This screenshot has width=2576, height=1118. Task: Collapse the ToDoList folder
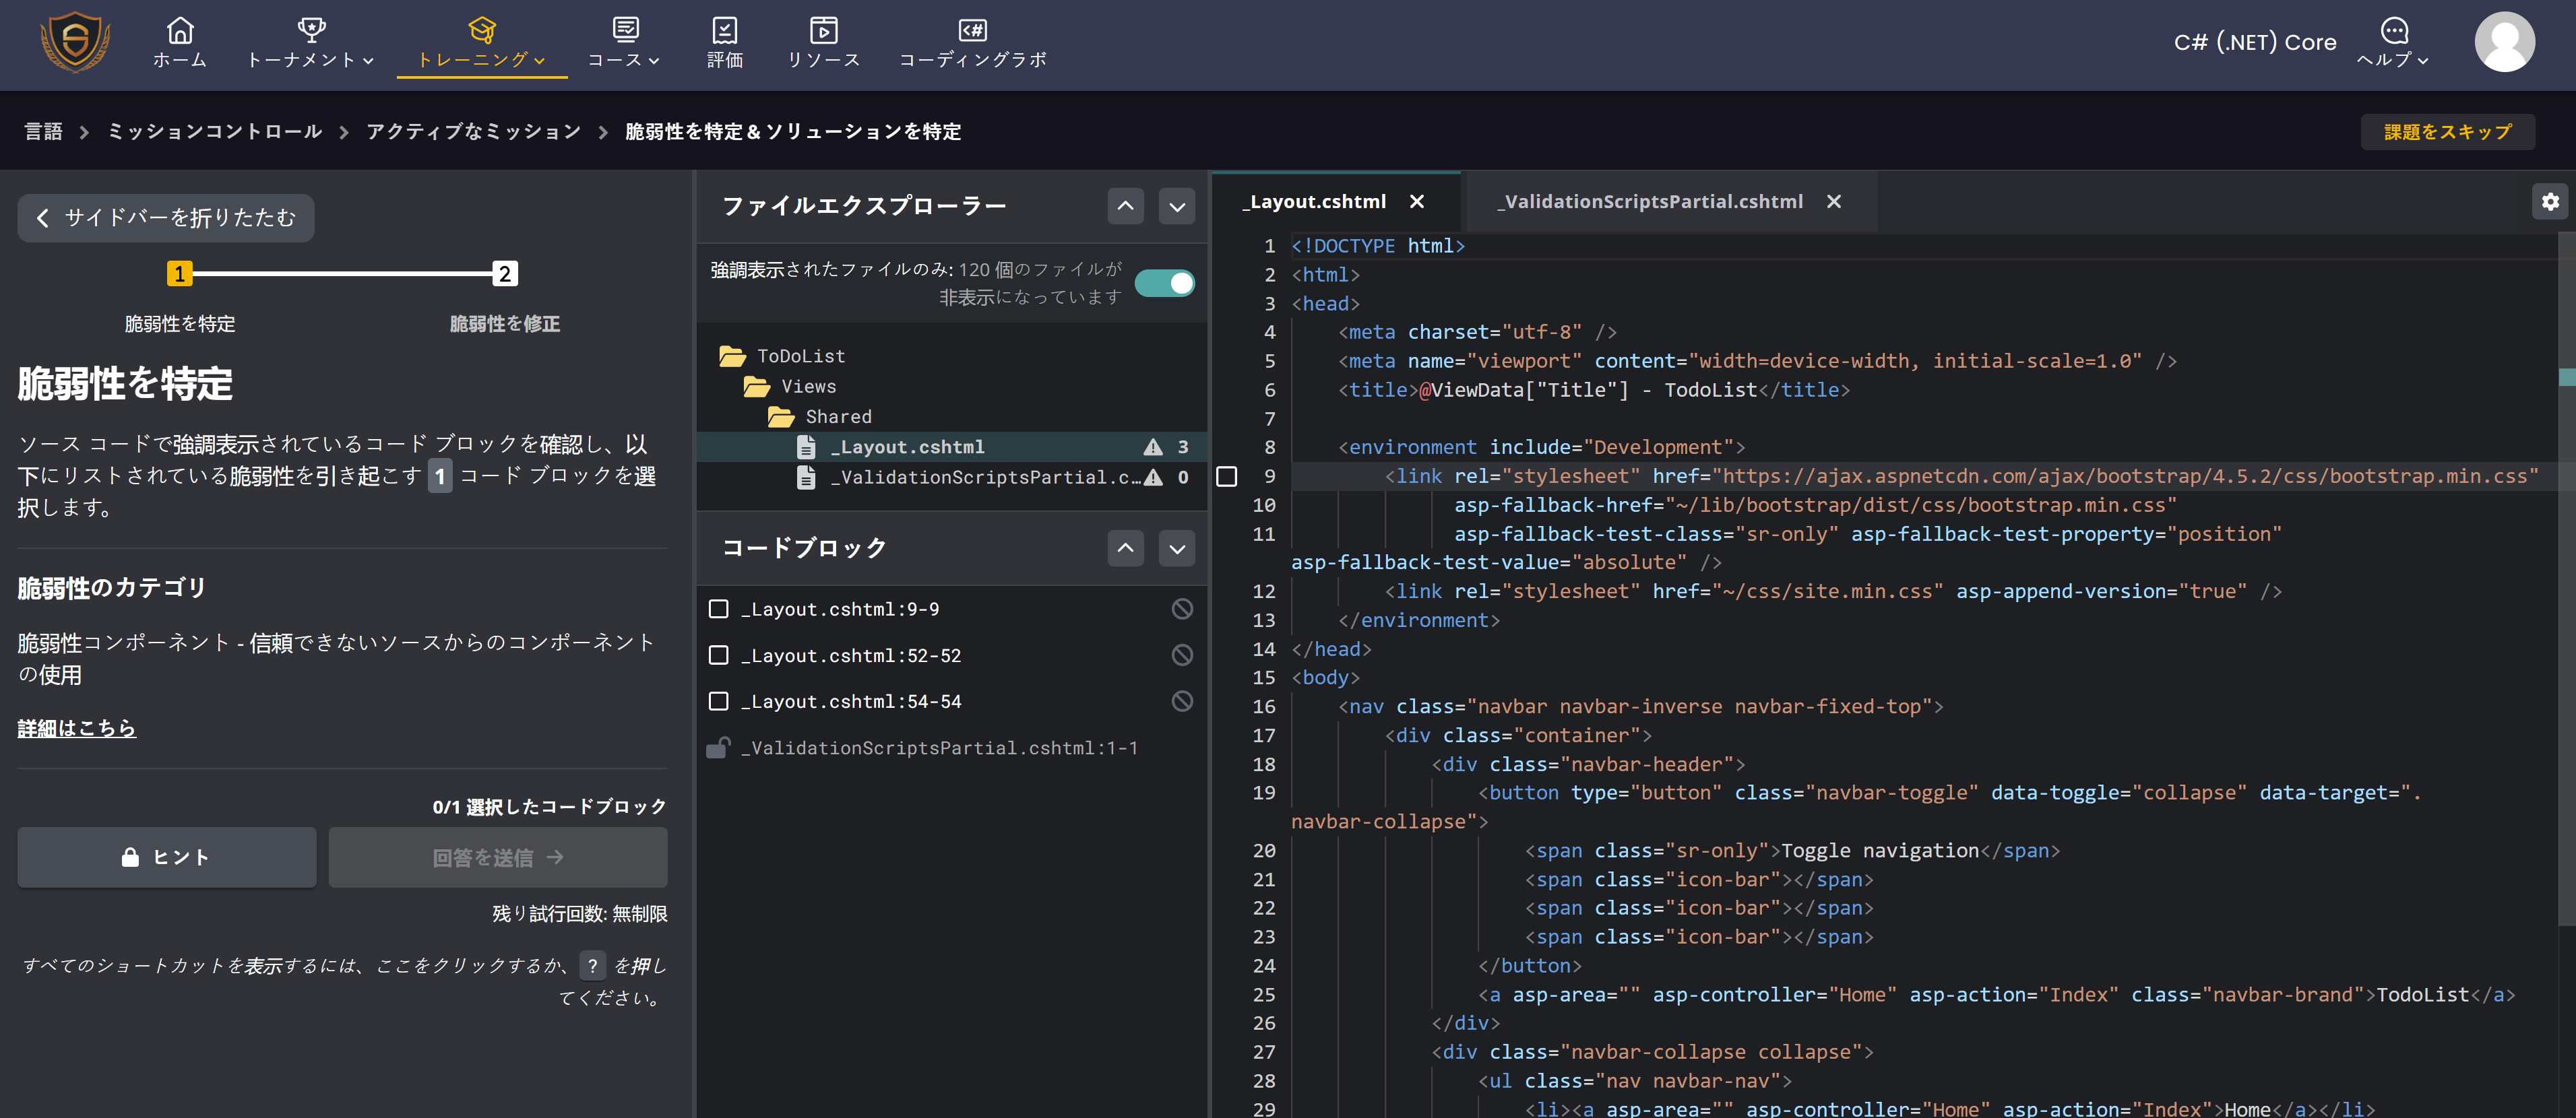tap(782, 357)
